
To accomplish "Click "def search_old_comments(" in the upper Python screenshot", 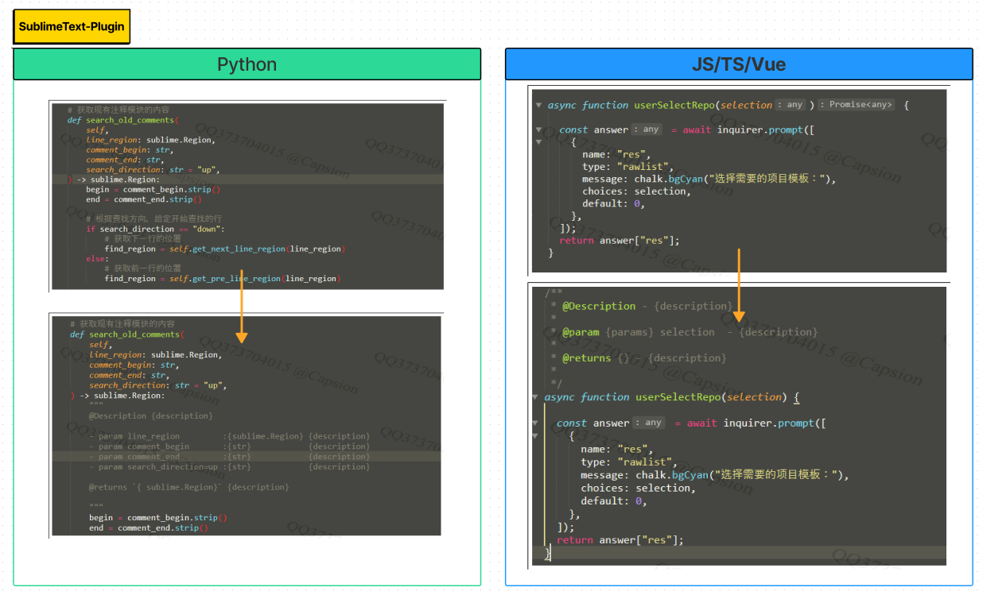I will pos(123,120).
